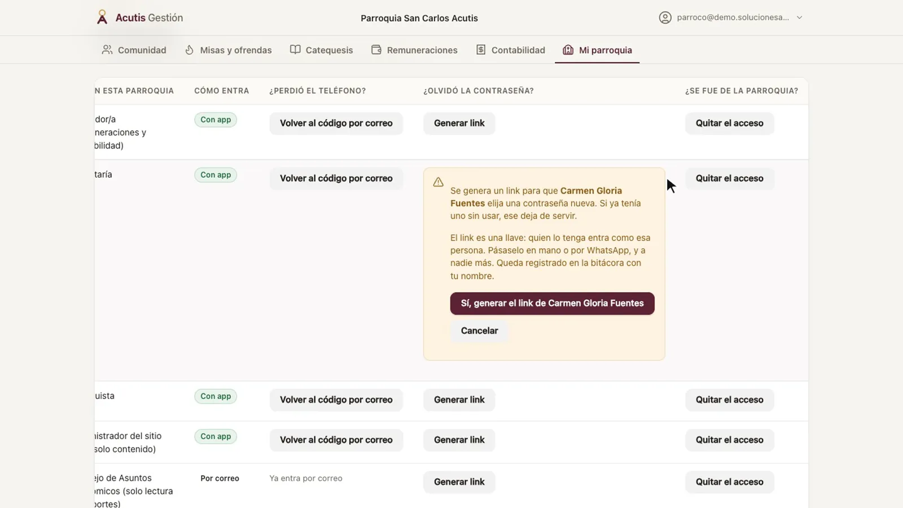
Task: Click the warning triangle icon in the confirmation box
Action: [438, 182]
